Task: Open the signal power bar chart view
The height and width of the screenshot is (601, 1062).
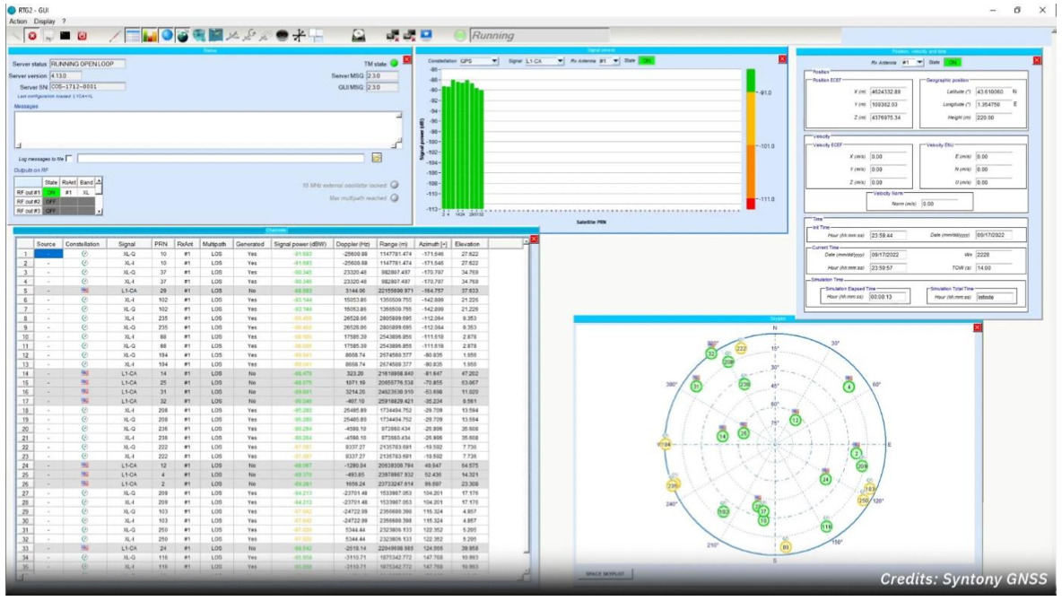Action: coord(149,34)
